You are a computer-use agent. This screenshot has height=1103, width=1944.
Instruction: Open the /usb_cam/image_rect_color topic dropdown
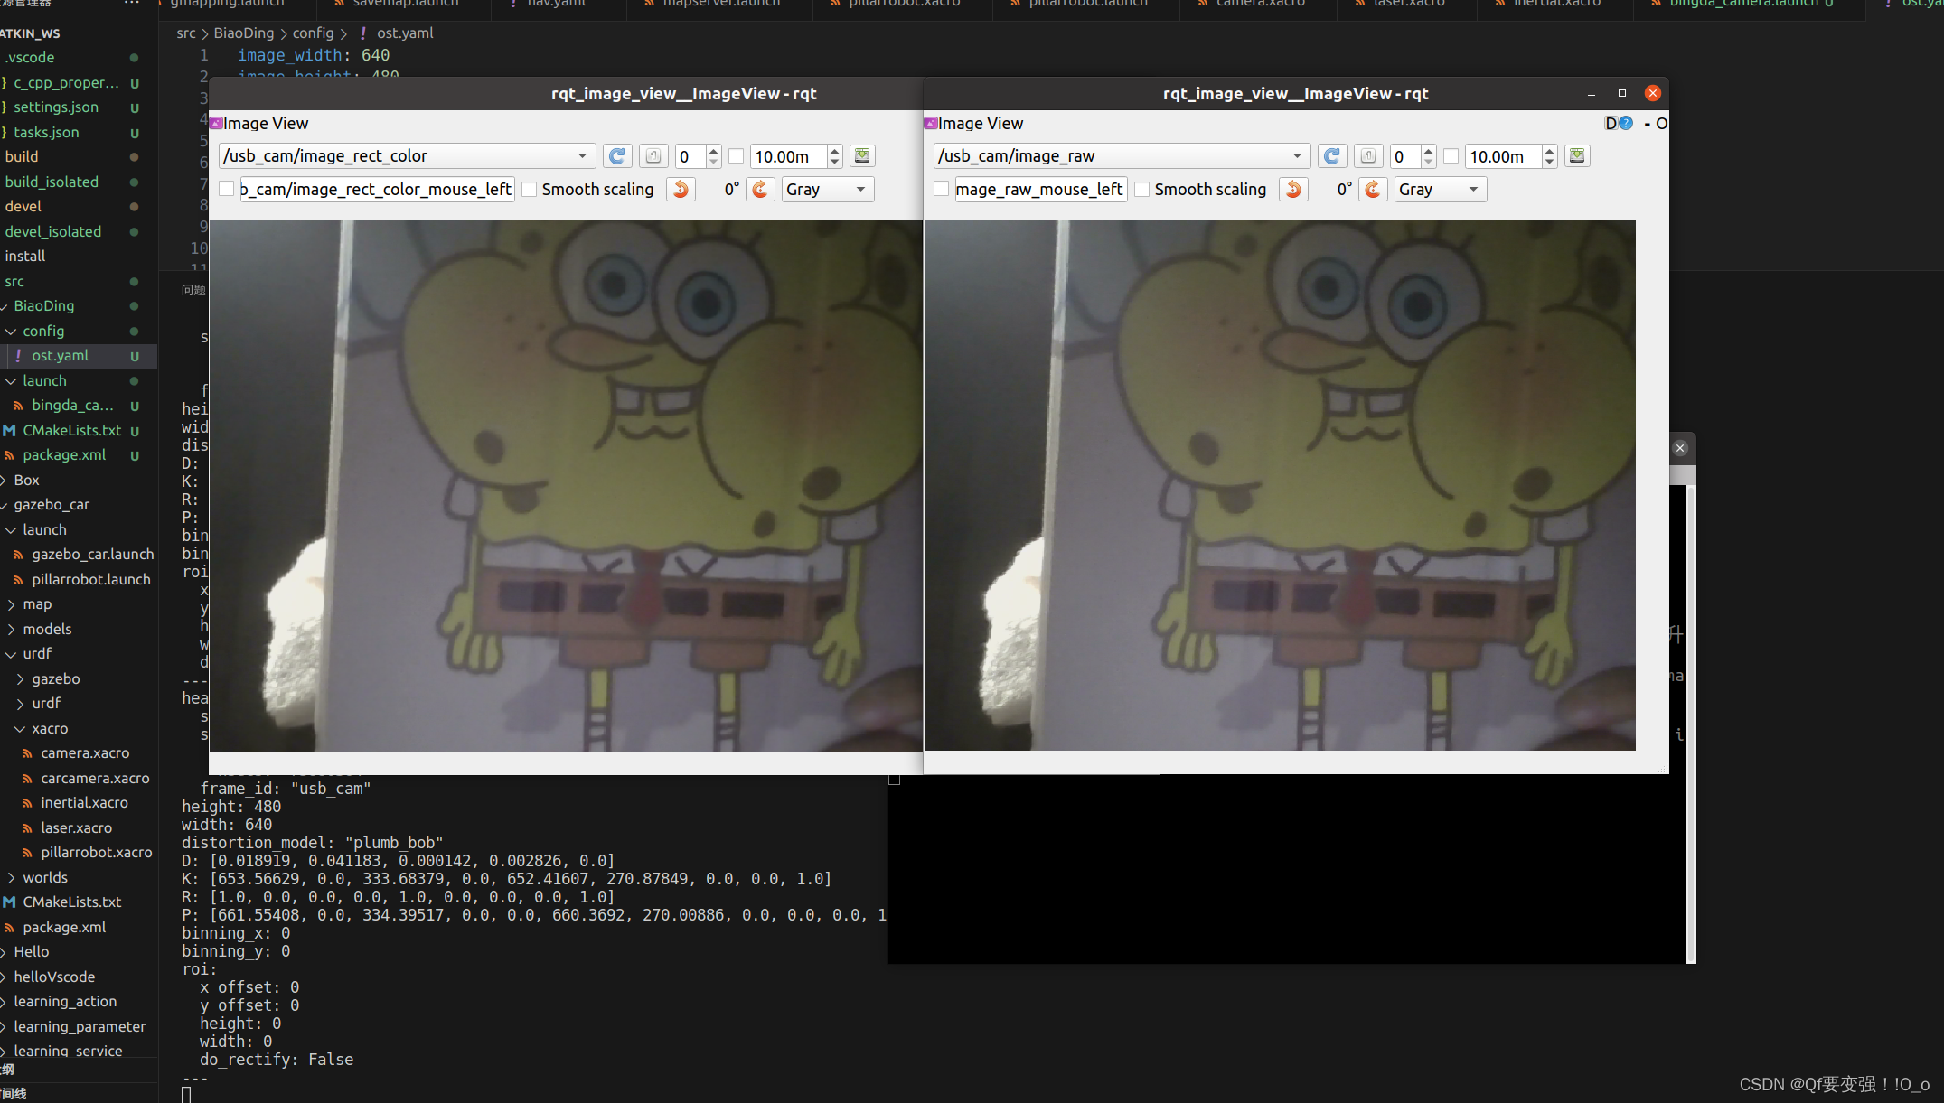tap(407, 156)
